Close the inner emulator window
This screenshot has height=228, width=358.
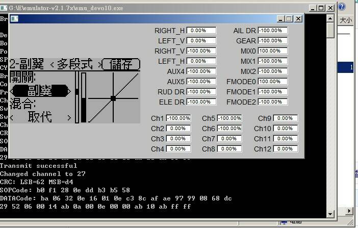point(298,19)
